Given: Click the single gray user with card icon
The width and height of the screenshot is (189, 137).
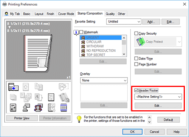Looking at the screenshot, I should tap(26, 108).
